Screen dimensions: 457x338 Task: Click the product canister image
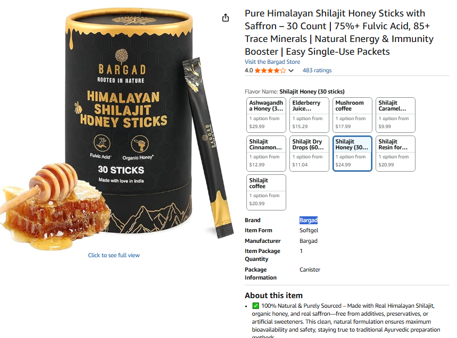point(122,128)
